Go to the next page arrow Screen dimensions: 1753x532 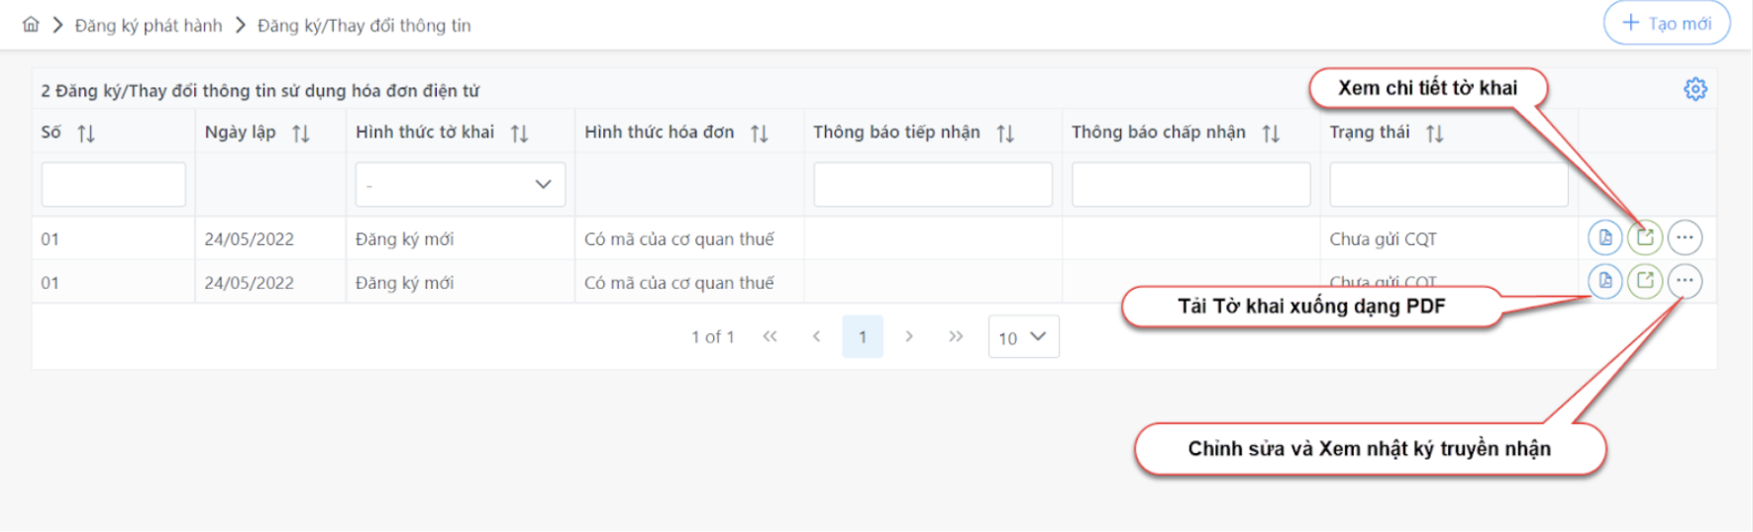909,337
